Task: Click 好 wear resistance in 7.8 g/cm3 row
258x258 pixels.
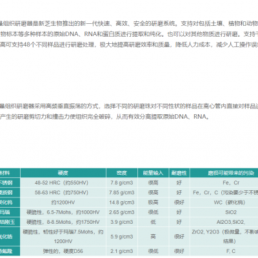Action: (179, 183)
